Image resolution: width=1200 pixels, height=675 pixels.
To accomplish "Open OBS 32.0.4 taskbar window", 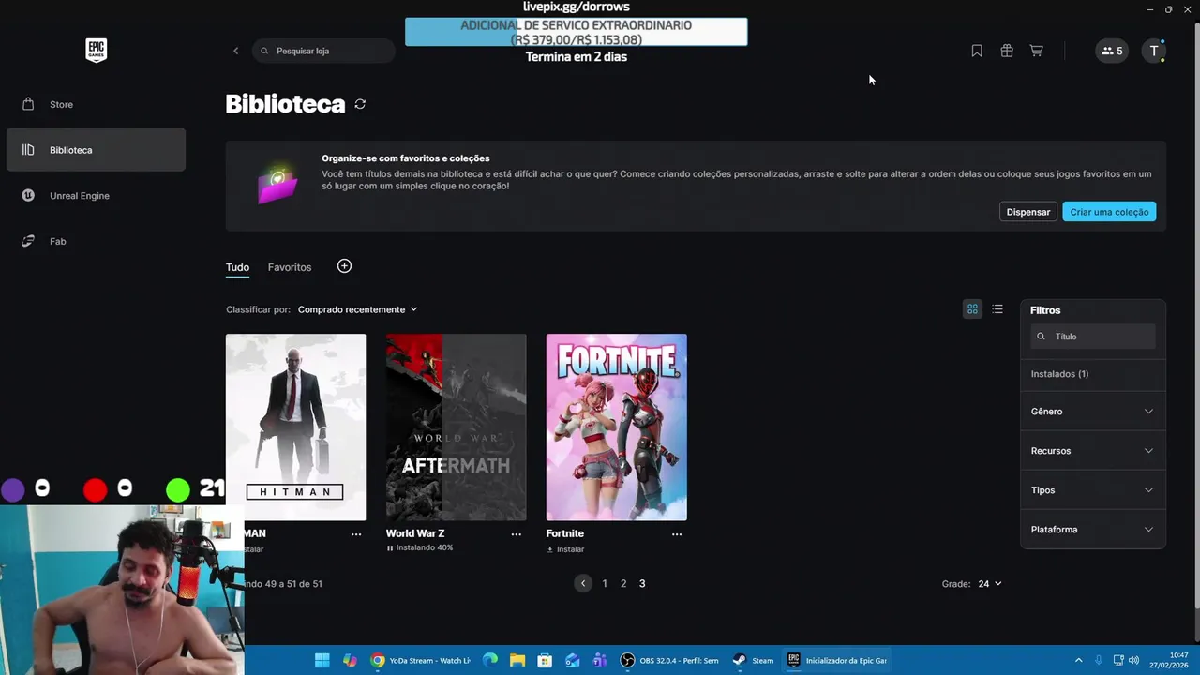I will [x=670, y=660].
